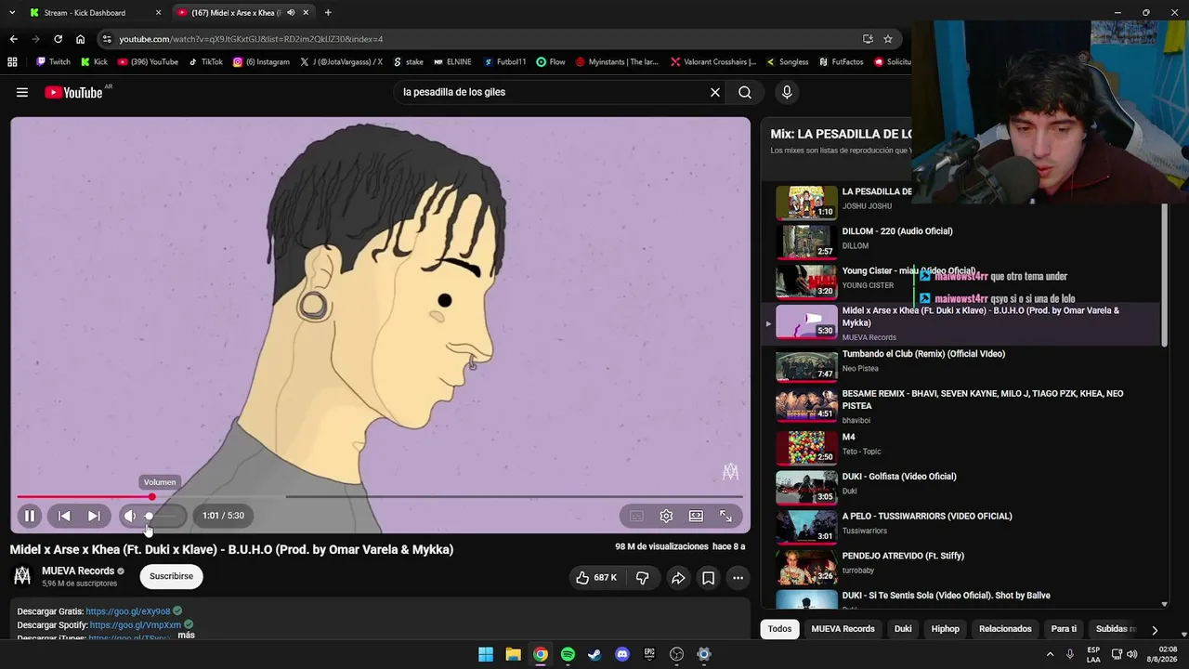
Task: Open the MUEVA Records channel name link
Action: pos(78,571)
